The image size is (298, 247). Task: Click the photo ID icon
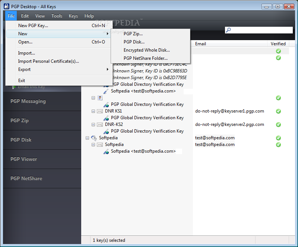coord(100,98)
